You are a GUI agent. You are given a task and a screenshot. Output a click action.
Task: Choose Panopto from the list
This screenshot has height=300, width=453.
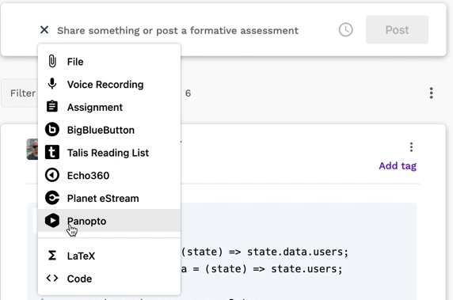tap(109, 221)
